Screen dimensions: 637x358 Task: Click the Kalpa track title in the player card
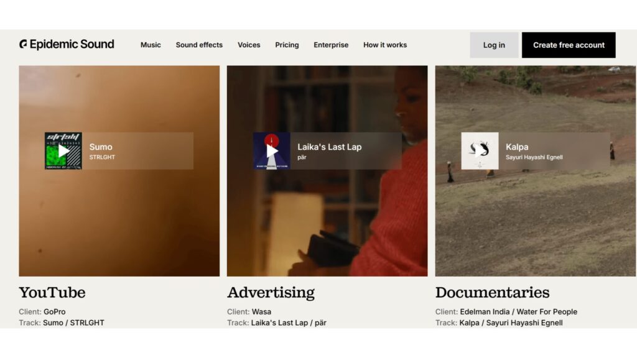[517, 147]
